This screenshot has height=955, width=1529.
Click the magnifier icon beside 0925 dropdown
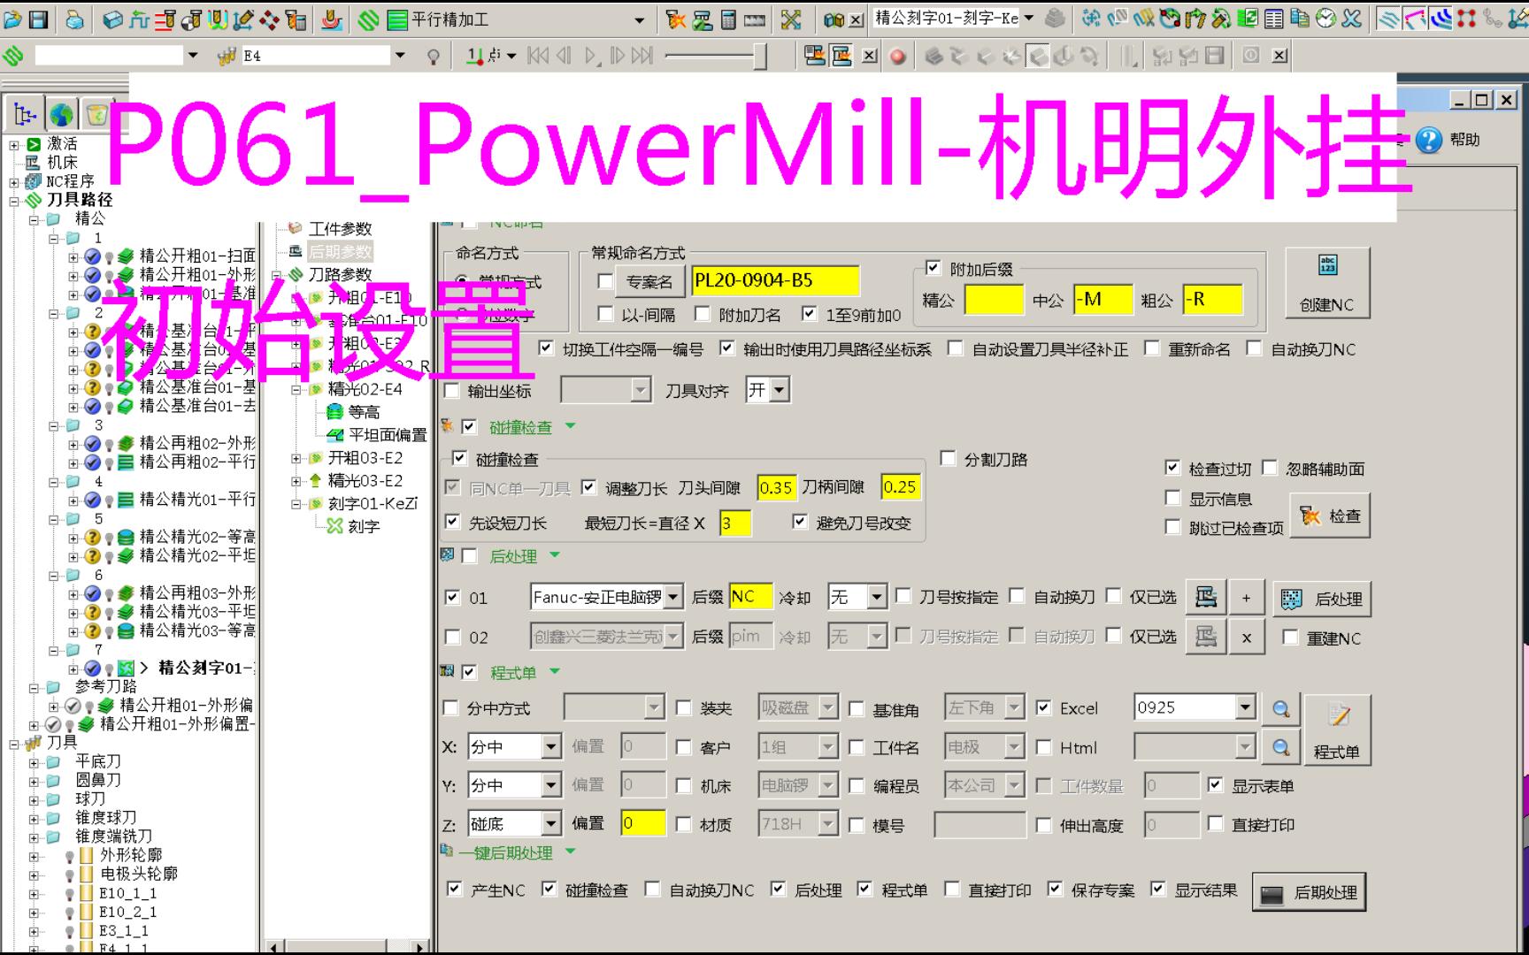1279,709
